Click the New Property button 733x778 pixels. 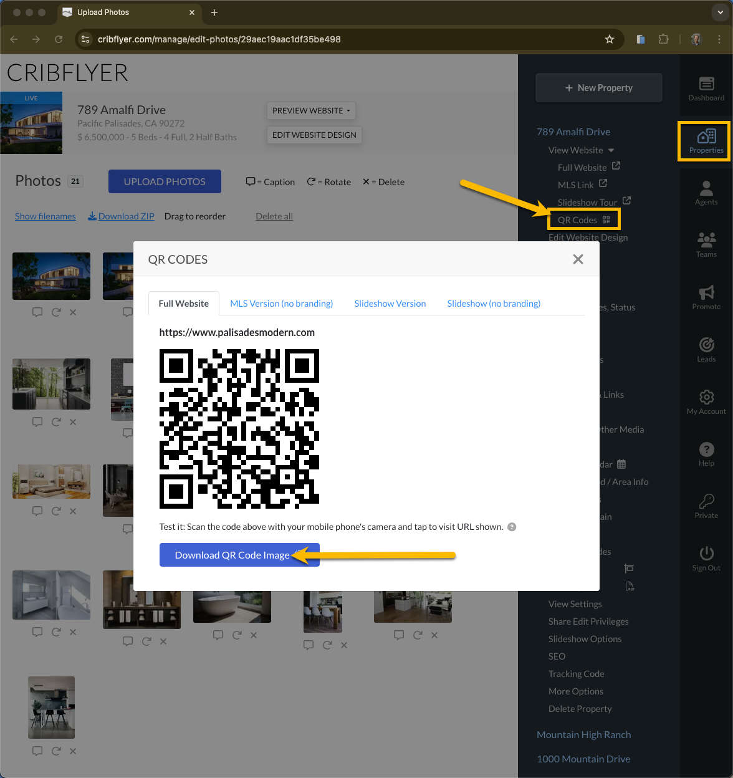[x=598, y=88]
